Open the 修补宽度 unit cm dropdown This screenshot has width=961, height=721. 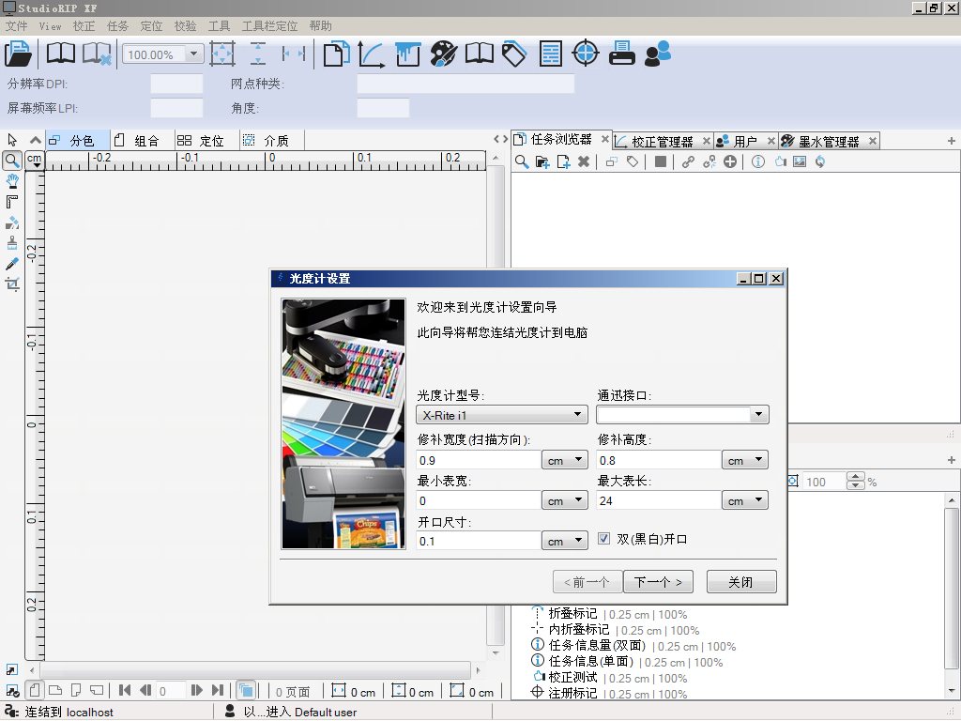click(x=564, y=460)
